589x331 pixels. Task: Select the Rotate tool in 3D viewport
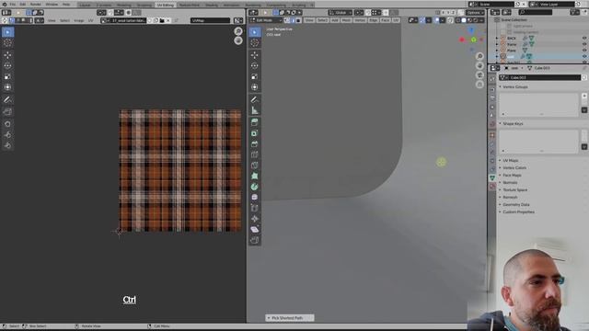pos(255,65)
